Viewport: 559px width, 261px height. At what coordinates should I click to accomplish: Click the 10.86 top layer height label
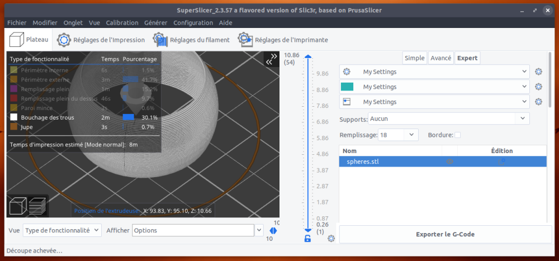292,55
